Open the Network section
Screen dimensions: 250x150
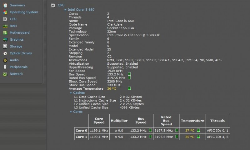tap(16, 74)
